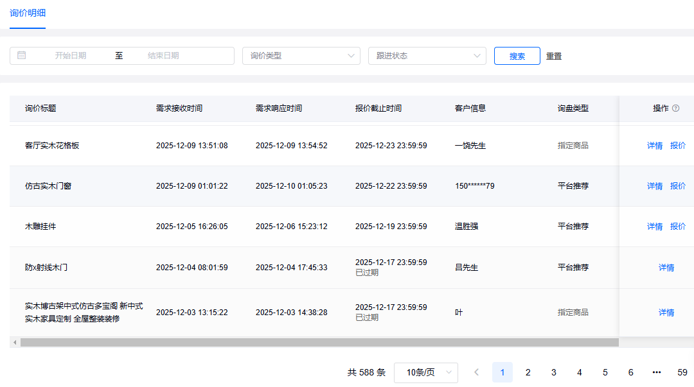Switch to the 询价明细 tab
The height and width of the screenshot is (387, 694).
point(28,13)
